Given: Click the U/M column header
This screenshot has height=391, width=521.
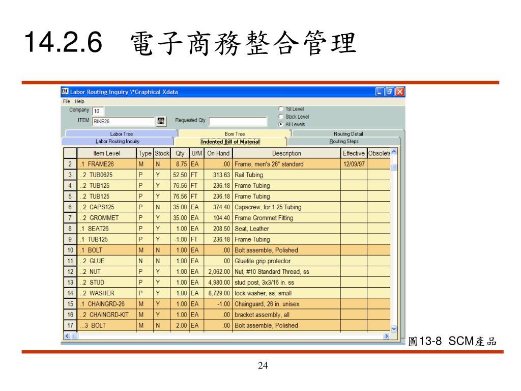Looking at the screenshot, I should (196, 153).
